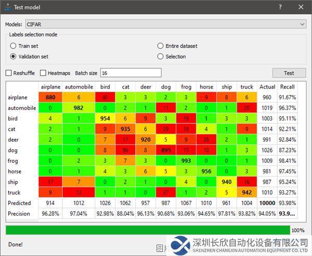Select the Validation set option

tap(14, 56)
